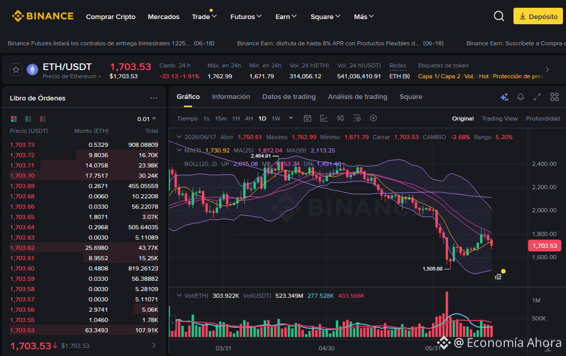The height and width of the screenshot is (356, 566).
Task: Click Capa 1/ Capa 2 tag
Action: [x=439, y=76]
